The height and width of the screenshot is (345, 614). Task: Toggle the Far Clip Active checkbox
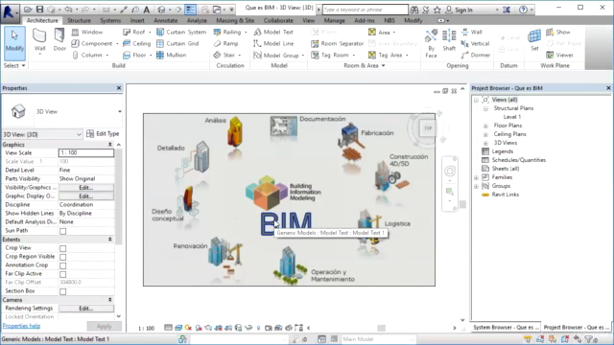click(x=62, y=274)
